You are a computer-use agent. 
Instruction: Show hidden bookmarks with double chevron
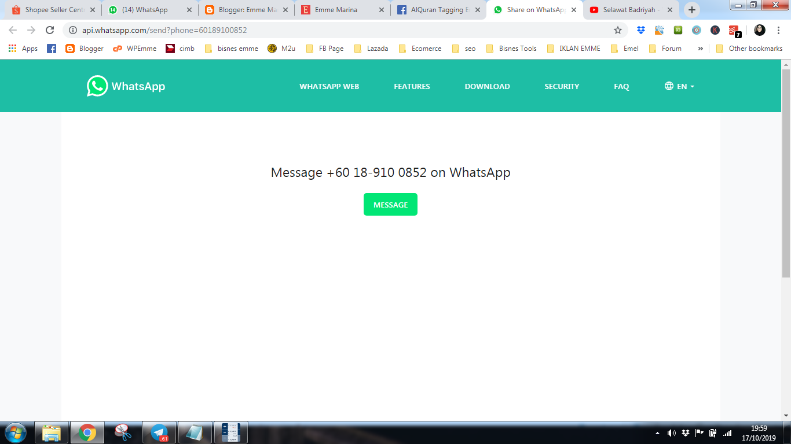(700, 49)
